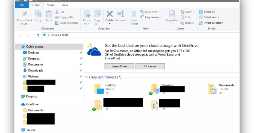Screen dimensions: 254x133
Task: Click the Cut scissors command
Action: 60,12
